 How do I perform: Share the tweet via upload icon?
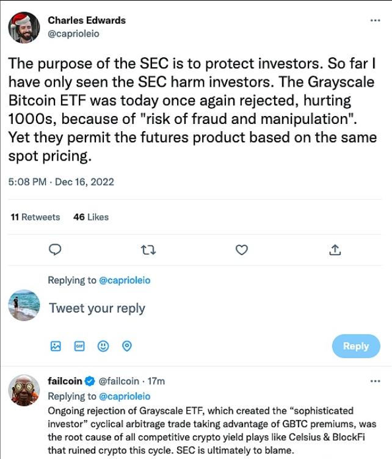point(335,250)
